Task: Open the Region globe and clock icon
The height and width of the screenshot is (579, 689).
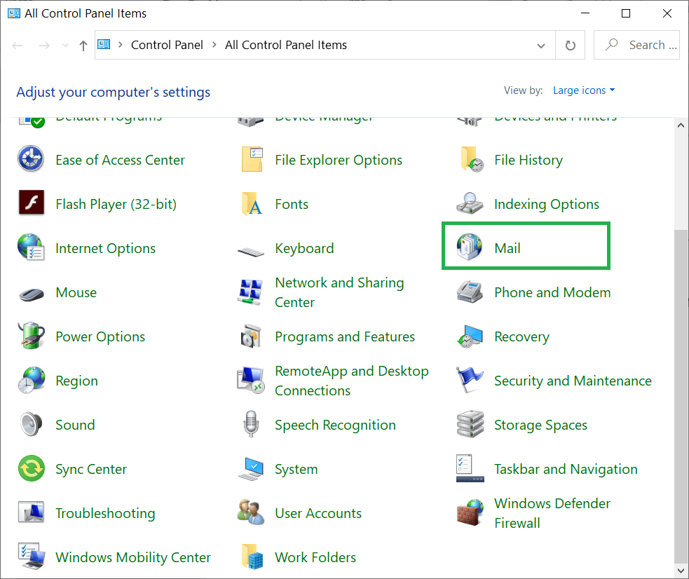Action: 32,380
